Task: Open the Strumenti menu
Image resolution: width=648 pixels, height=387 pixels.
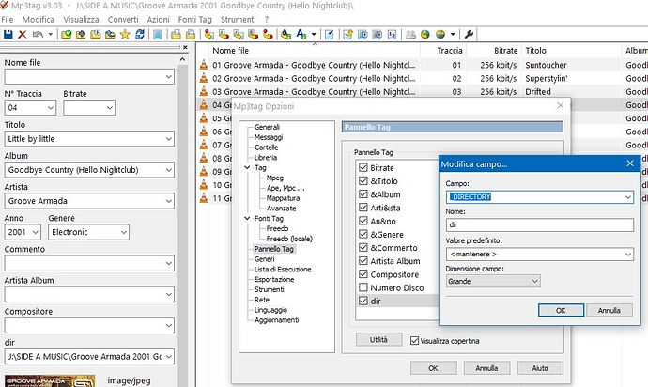Action: tap(238, 19)
